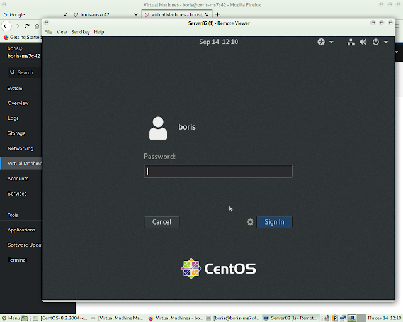
Task: Switch to the Virtual Machine Manager taskbar entry
Action: click(x=117, y=318)
